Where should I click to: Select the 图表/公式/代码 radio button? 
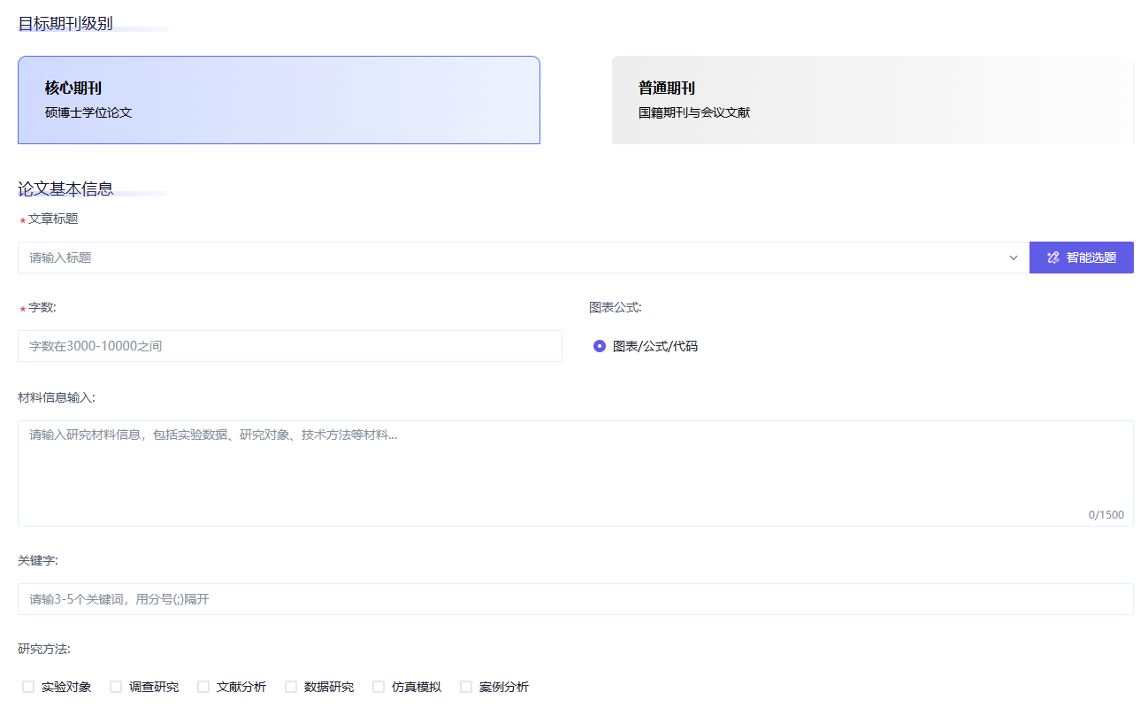tap(600, 346)
